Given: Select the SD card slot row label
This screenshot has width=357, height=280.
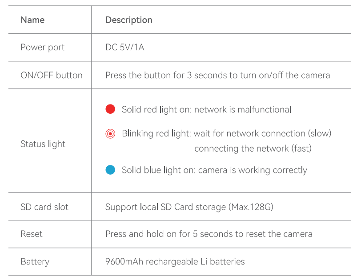Looking at the screenshot, I should point(44,207).
